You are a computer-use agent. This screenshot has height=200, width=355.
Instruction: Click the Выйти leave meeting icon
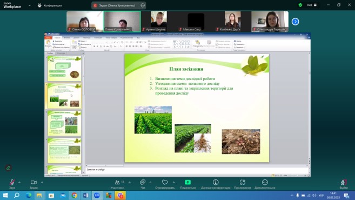point(344,182)
